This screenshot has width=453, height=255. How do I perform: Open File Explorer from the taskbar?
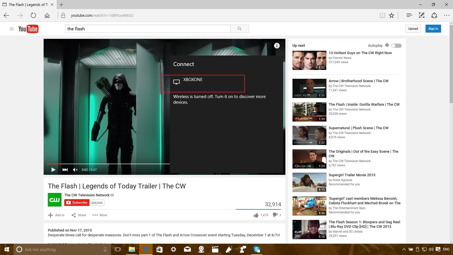132,249
